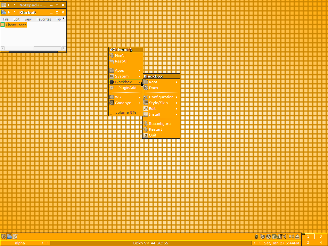The image size is (328, 246).
Task: Click the Firefox icon in the taskbar
Action: (x=3, y=236)
